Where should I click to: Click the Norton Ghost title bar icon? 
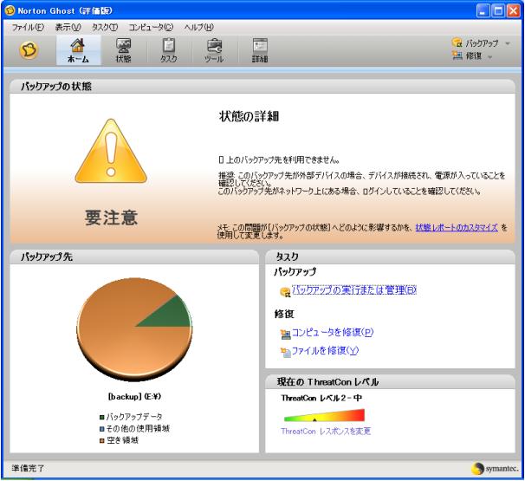10,10
